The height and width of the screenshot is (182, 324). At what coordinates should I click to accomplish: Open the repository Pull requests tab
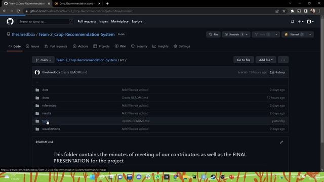point(56,46)
